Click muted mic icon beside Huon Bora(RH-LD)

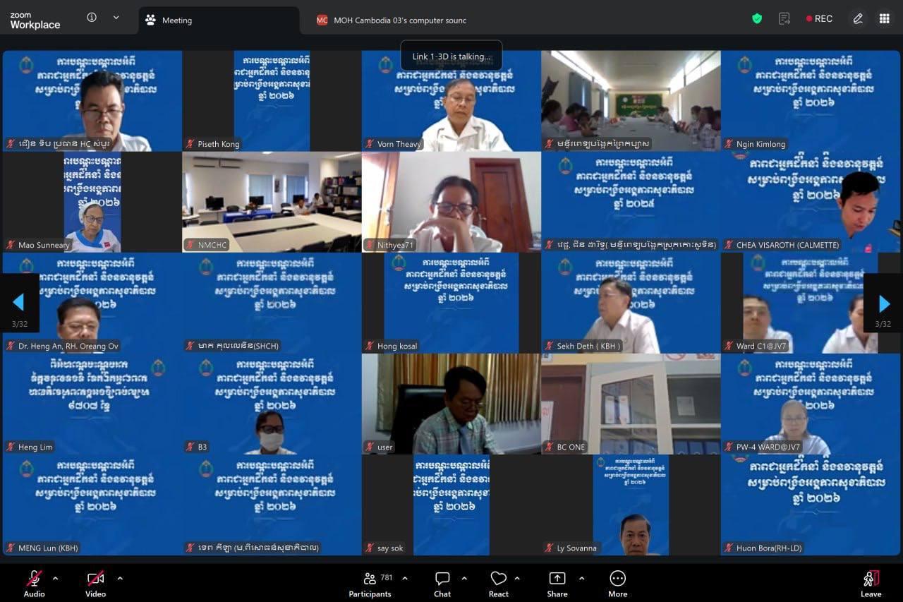pyautogui.click(x=729, y=548)
